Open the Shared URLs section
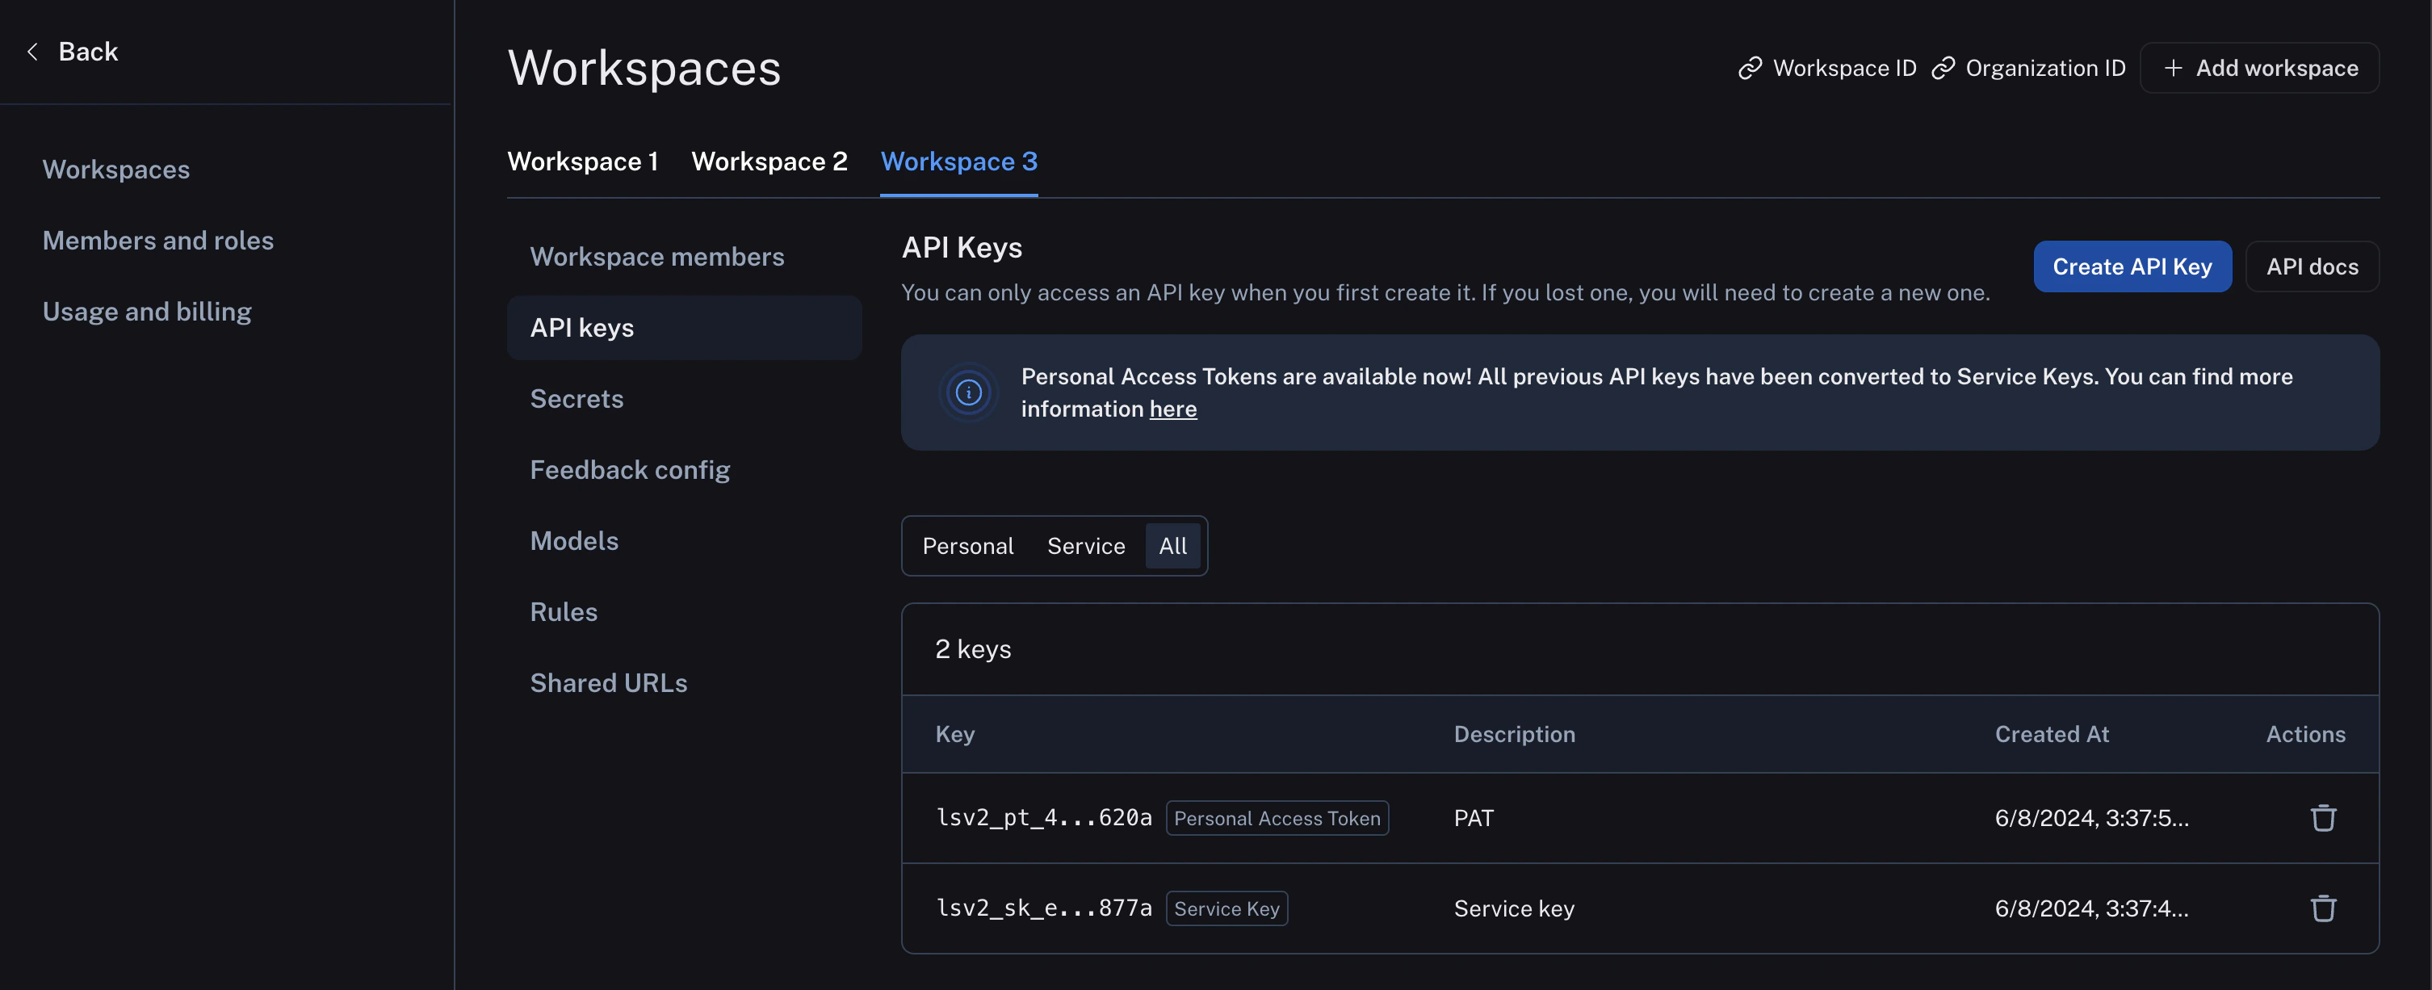The width and height of the screenshot is (2432, 990). (609, 682)
